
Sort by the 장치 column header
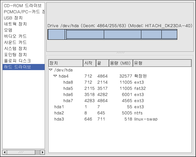pos(65,63)
